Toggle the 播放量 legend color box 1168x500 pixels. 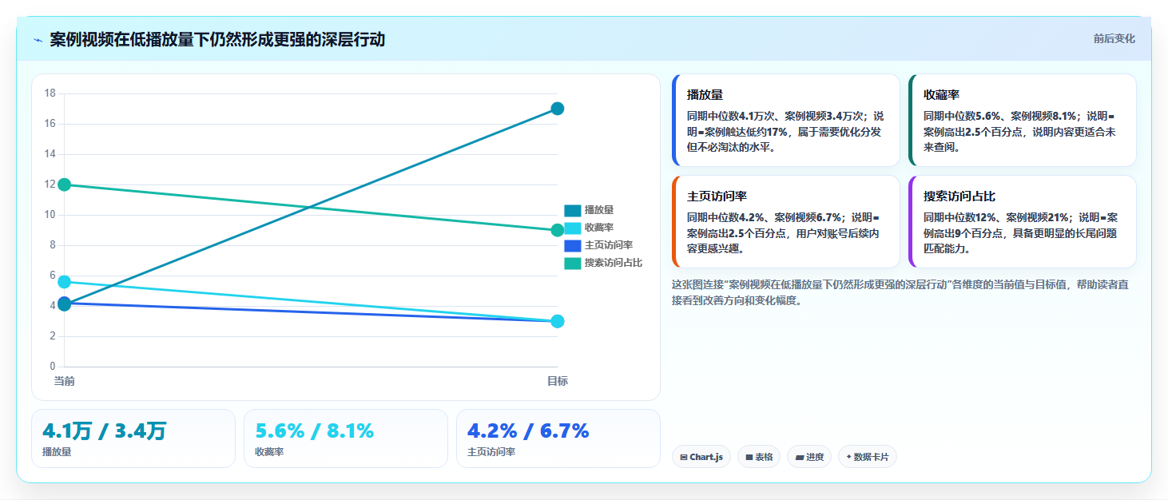pos(572,210)
